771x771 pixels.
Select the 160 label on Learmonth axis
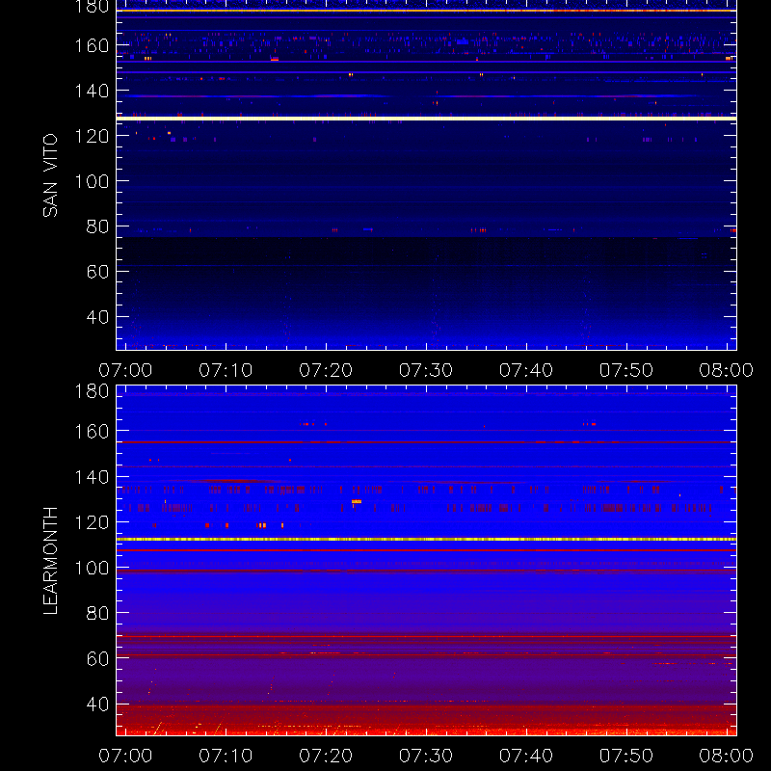[x=92, y=432]
